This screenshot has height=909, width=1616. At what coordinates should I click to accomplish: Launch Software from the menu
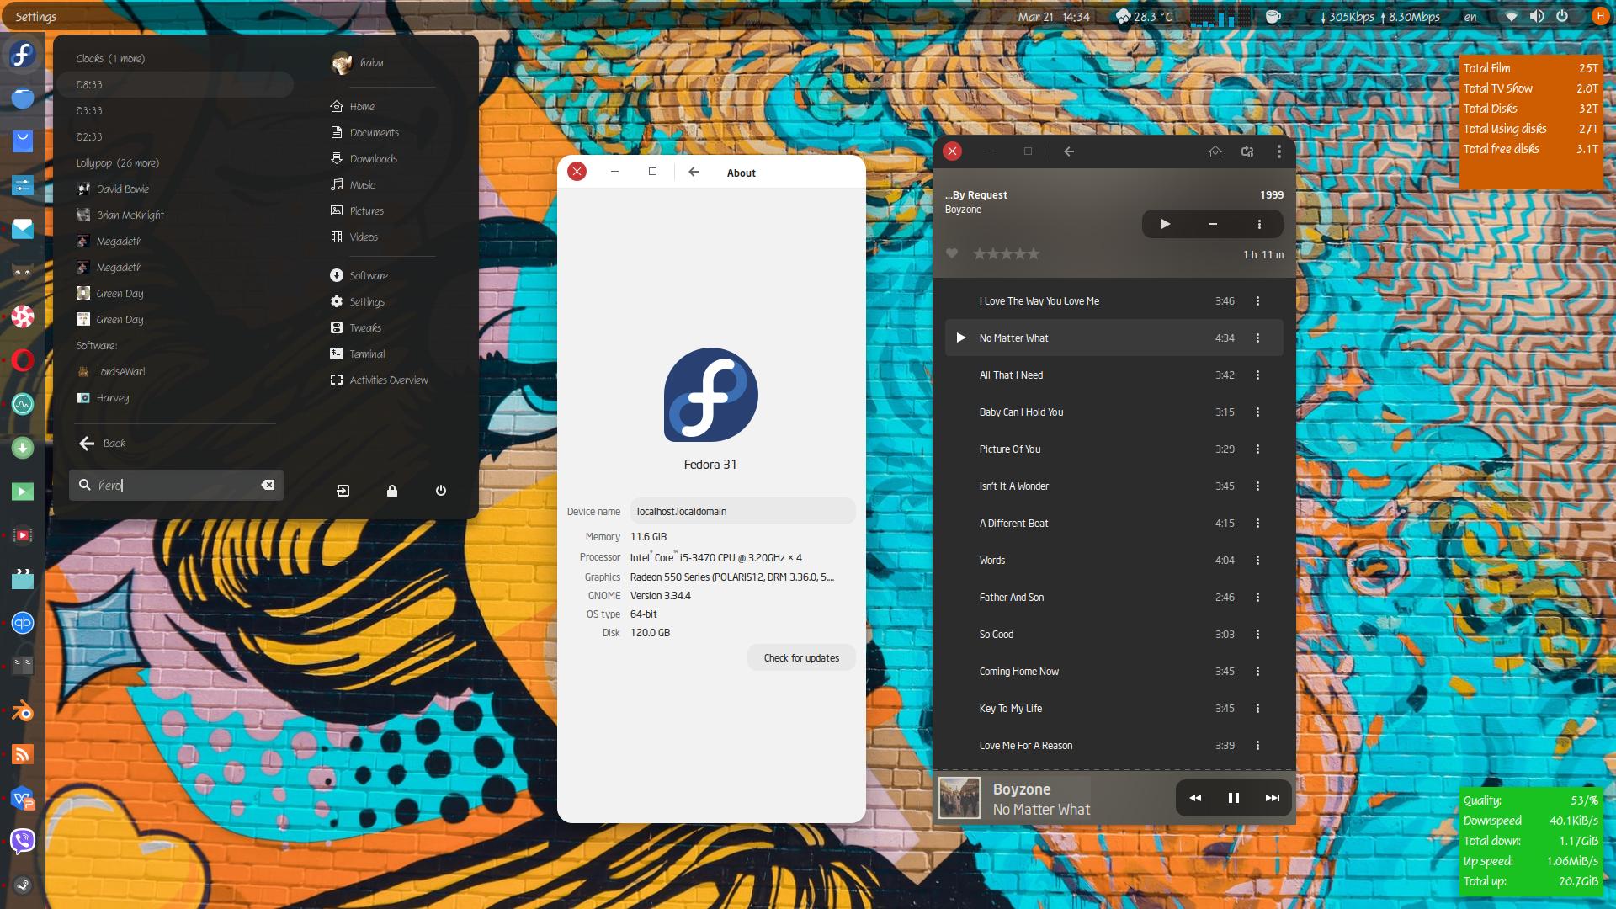[x=359, y=276]
